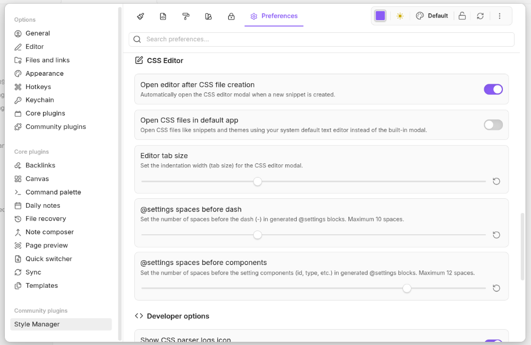Viewport: 531px width, 345px height.
Task: Select Style Manager in sidebar
Action: (61, 324)
